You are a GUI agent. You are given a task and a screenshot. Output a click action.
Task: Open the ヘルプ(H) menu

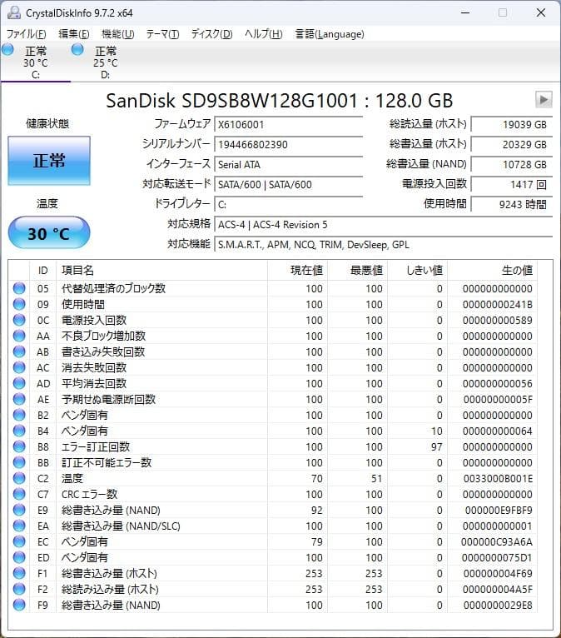(x=263, y=34)
